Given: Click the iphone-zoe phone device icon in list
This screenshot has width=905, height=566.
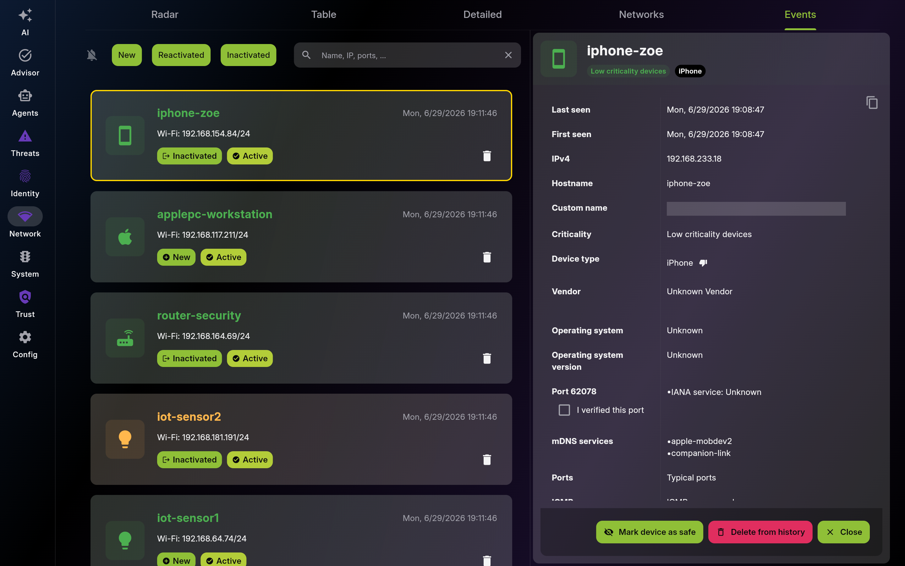Looking at the screenshot, I should (x=125, y=136).
